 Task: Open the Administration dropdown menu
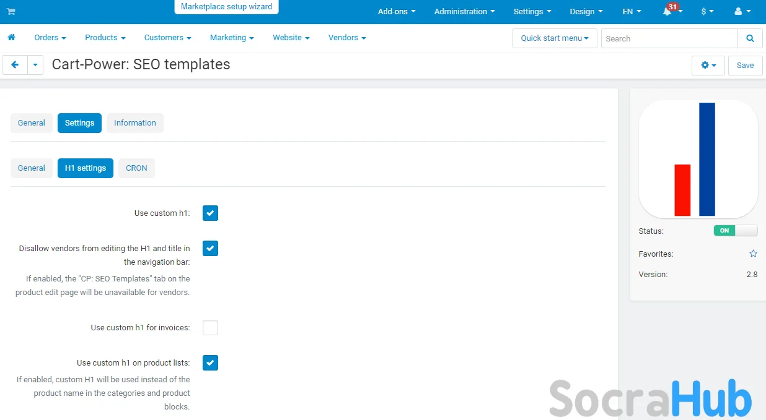(x=465, y=12)
